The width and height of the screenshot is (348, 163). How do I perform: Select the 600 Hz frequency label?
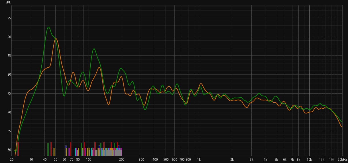[174, 160]
